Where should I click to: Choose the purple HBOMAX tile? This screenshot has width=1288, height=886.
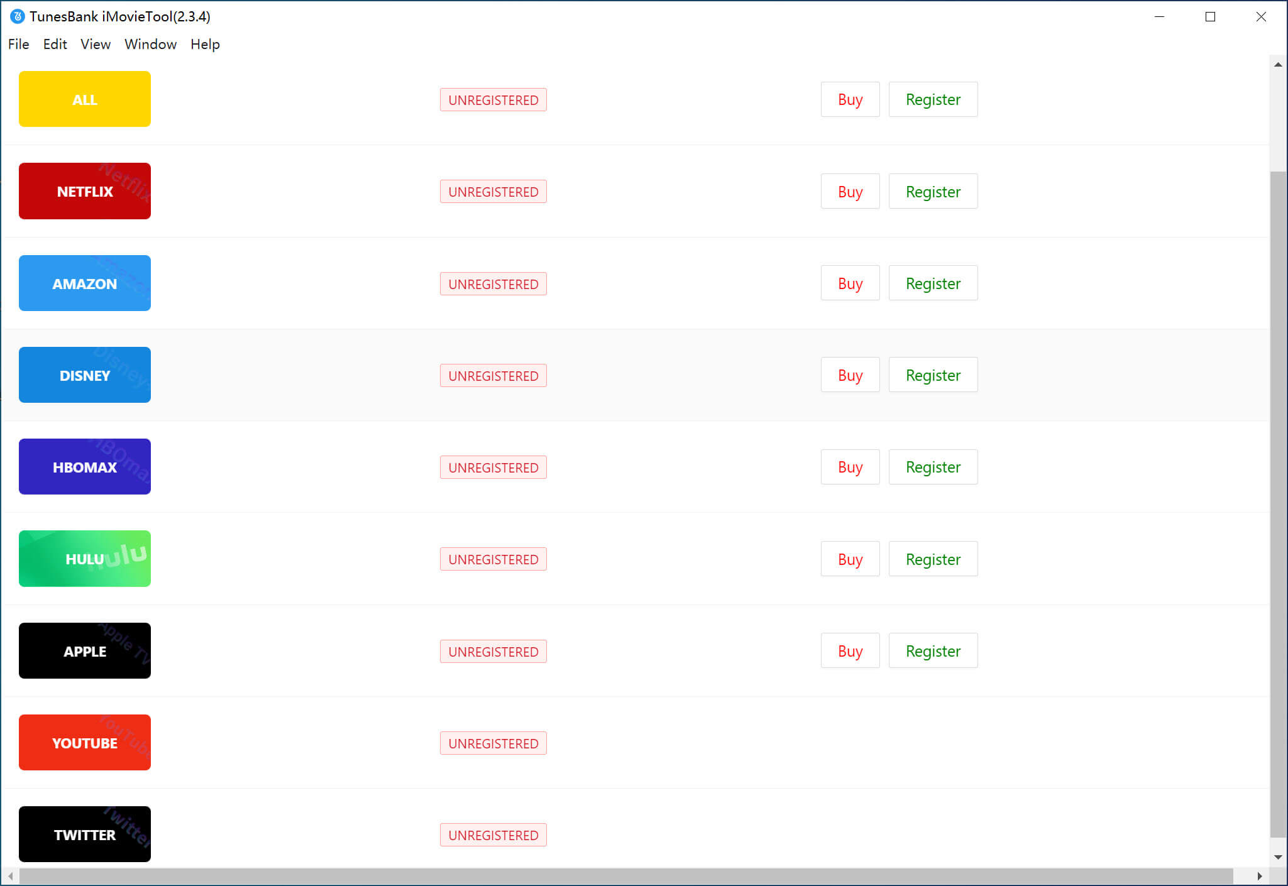click(x=85, y=467)
